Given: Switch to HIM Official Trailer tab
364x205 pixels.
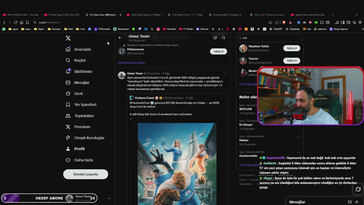Looking at the screenshot, I should 21,15.
